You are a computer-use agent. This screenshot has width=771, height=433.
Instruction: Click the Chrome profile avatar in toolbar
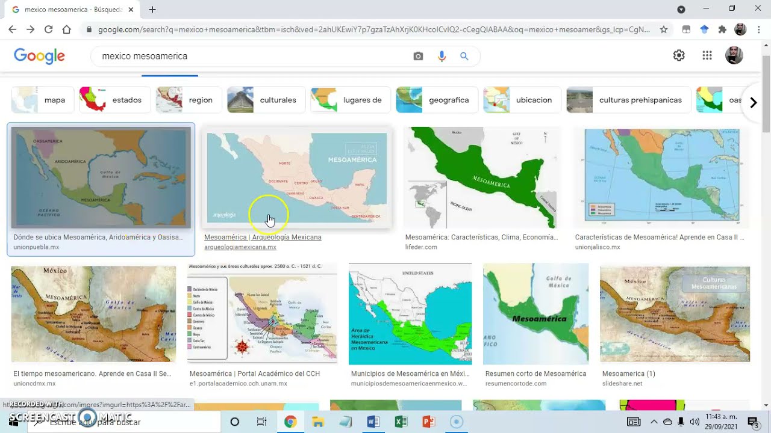[x=740, y=29]
